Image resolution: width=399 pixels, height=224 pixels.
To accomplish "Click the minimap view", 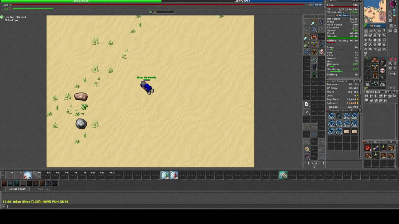I will tap(375, 12).
